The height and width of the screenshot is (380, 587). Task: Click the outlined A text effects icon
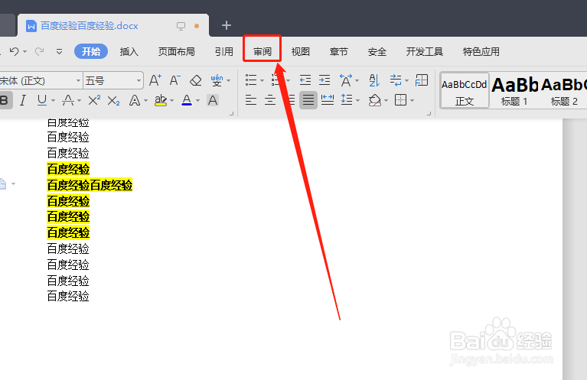point(135,100)
